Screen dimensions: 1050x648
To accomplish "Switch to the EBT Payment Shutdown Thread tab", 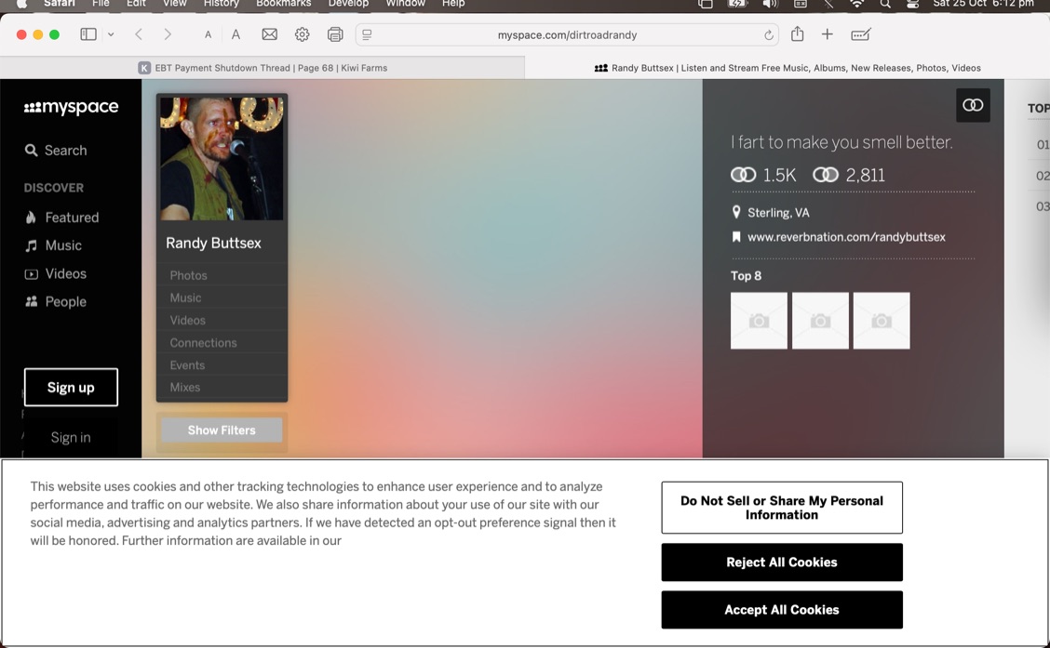I will pyautogui.click(x=262, y=68).
